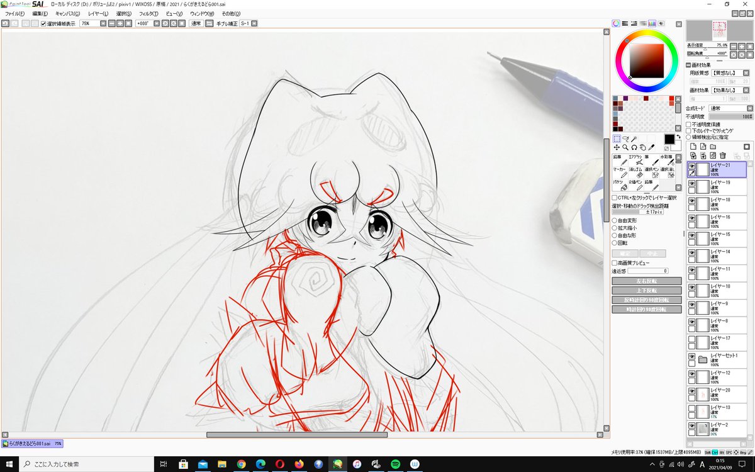The height and width of the screenshot is (472, 755).
Task: Select the zoom magnifier tool
Action: click(x=625, y=147)
